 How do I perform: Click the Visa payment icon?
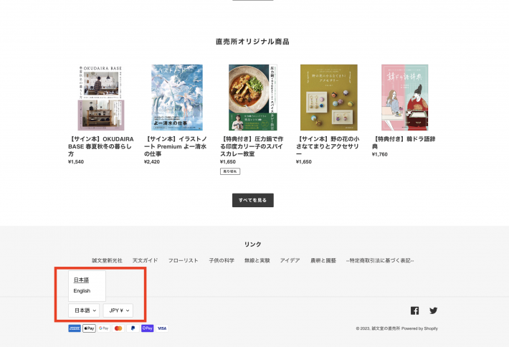(162, 328)
